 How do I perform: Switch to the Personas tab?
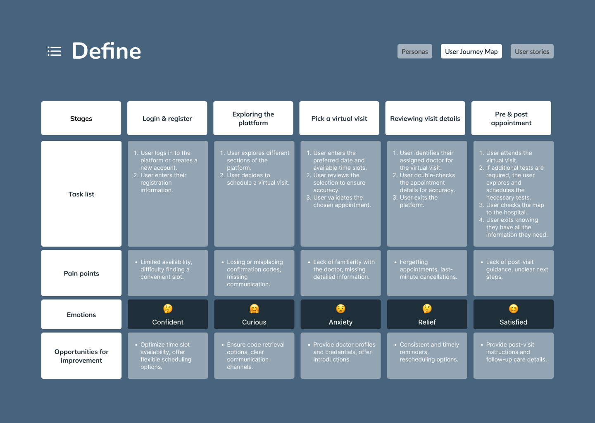tap(414, 52)
